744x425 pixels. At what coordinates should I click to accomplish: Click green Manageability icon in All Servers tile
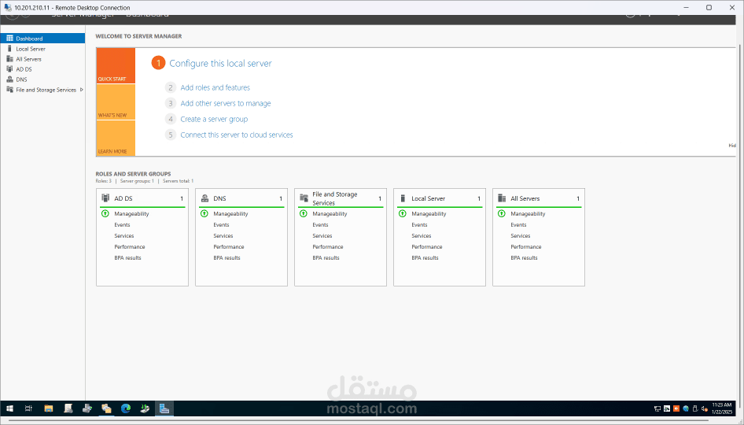click(502, 214)
